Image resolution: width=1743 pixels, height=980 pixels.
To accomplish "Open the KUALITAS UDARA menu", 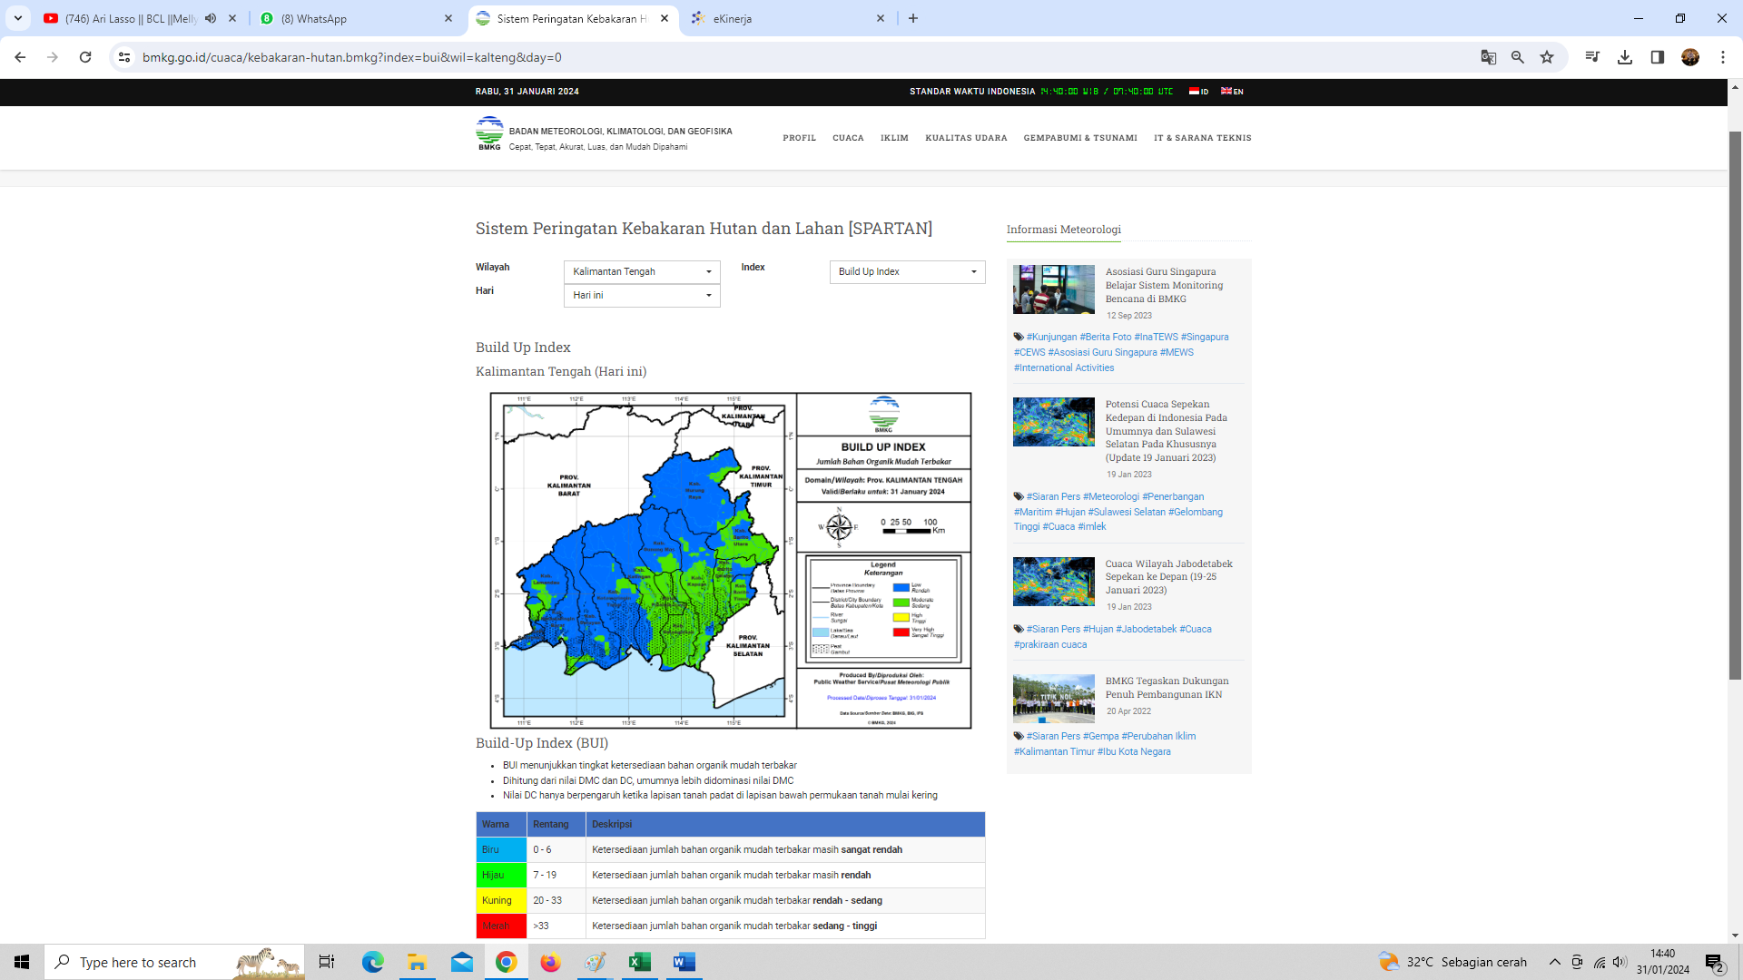I will point(966,138).
